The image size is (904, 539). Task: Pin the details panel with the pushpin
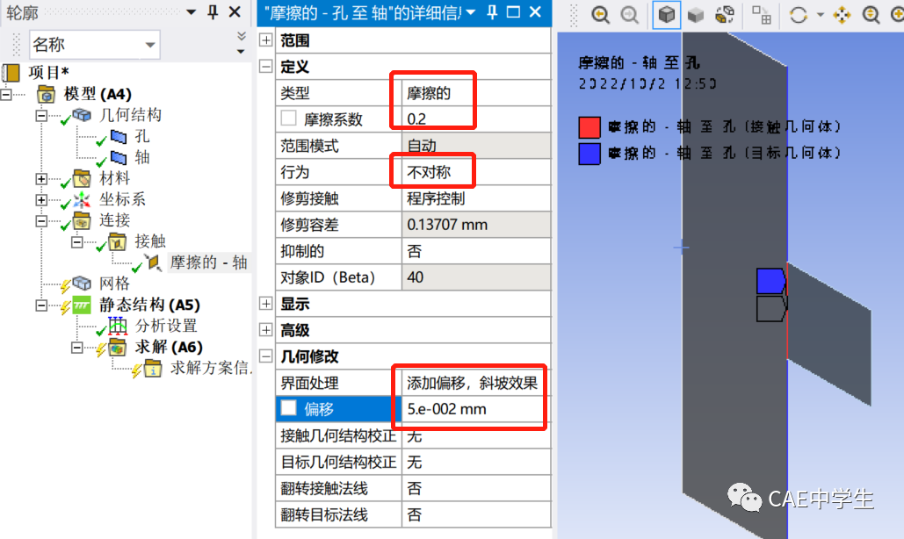pos(494,12)
